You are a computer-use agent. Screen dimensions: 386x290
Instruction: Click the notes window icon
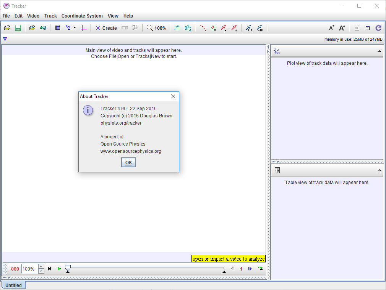(x=368, y=28)
